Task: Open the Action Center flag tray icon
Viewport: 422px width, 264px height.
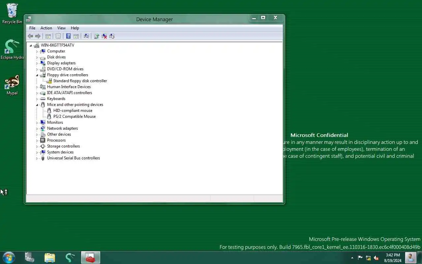Action: 360,258
